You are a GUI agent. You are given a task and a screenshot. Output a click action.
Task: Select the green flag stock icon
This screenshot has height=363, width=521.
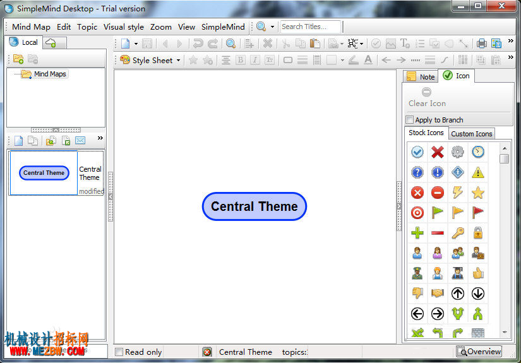click(438, 213)
